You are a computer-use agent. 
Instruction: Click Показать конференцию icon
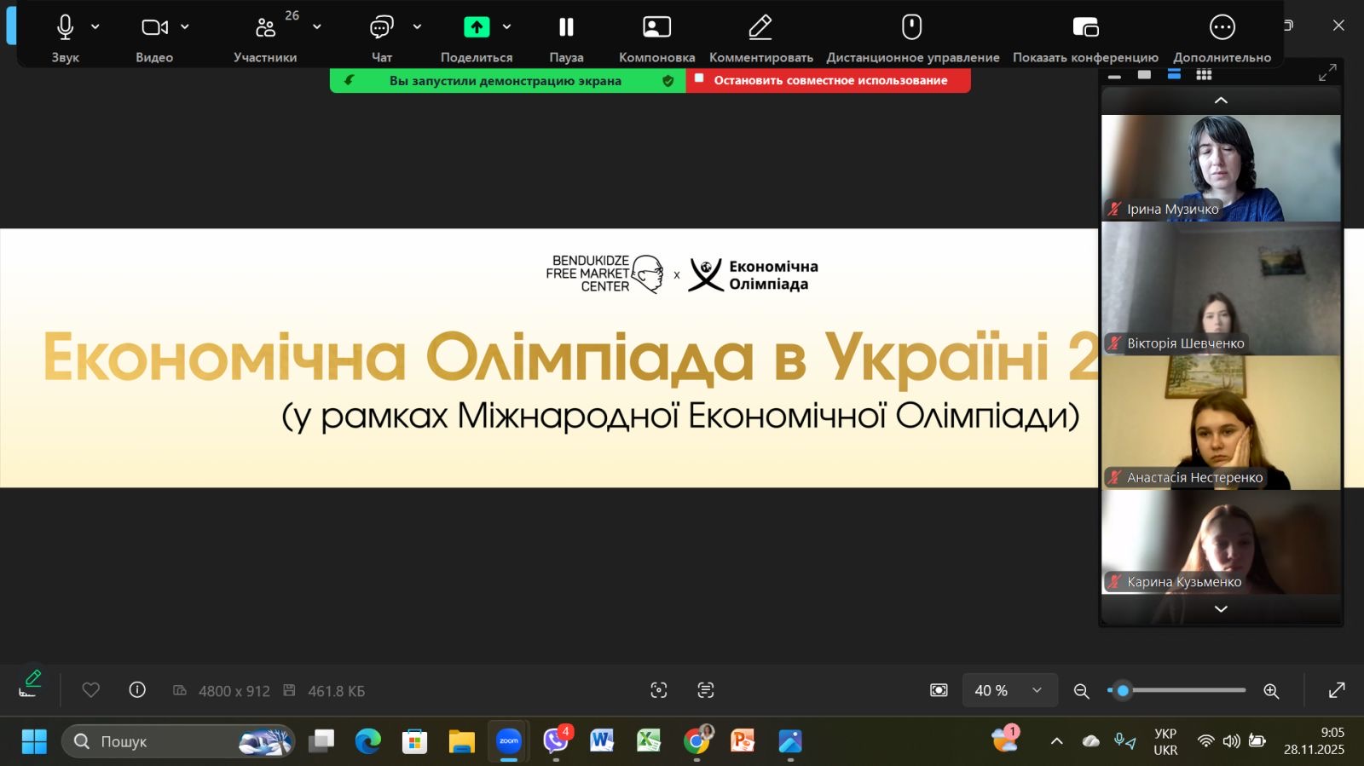[1084, 28]
